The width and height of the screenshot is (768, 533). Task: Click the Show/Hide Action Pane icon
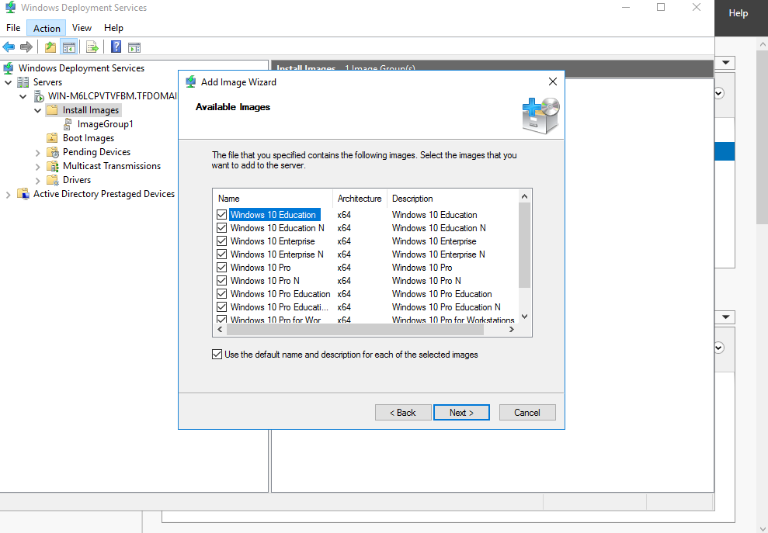tap(134, 47)
